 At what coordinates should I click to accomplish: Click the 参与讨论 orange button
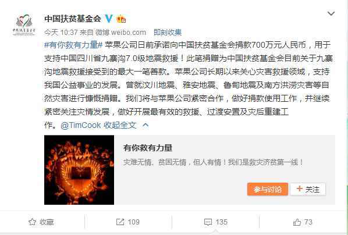[x=268, y=189]
